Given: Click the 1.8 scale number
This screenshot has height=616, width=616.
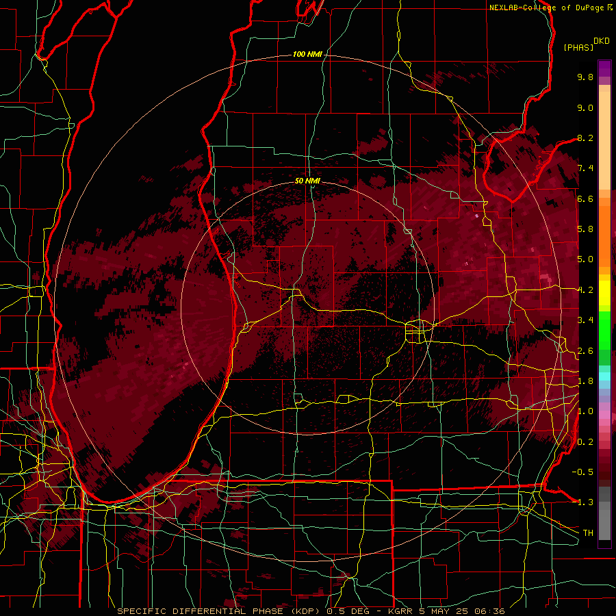Looking at the screenshot, I should click(585, 381).
